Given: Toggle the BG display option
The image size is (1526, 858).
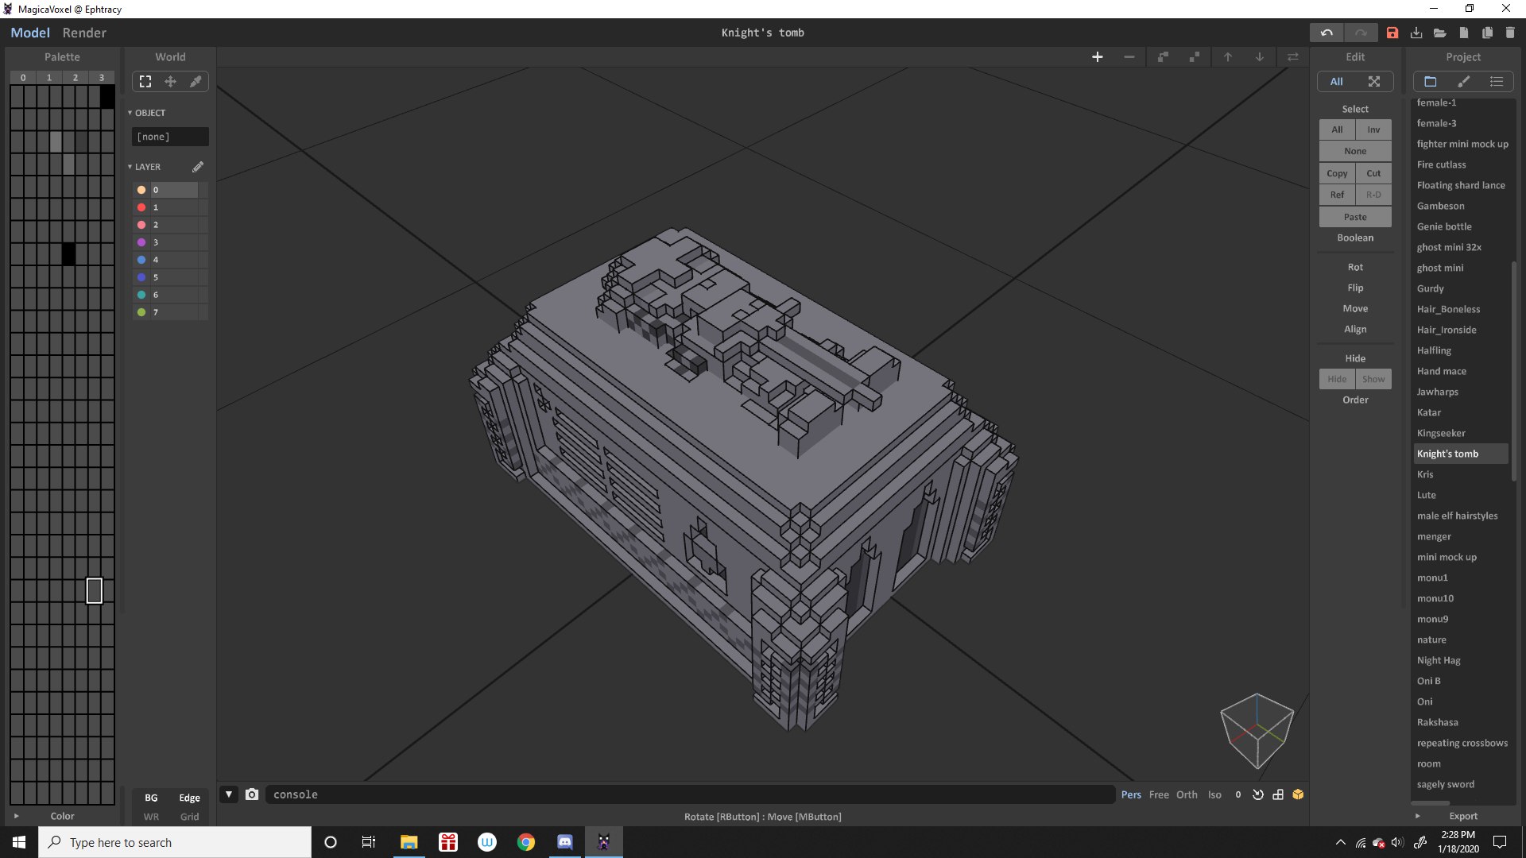Looking at the screenshot, I should pos(151,798).
